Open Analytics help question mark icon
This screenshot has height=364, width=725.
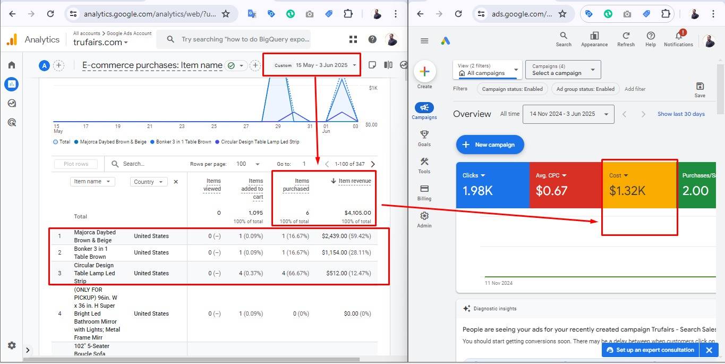click(x=372, y=39)
